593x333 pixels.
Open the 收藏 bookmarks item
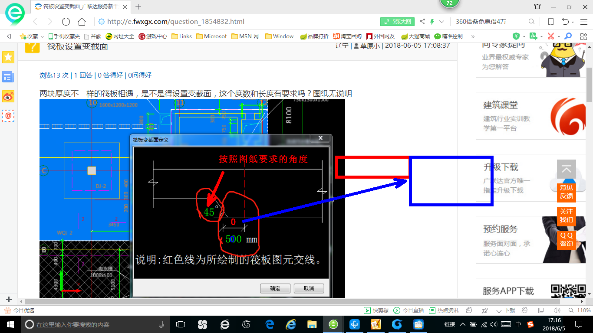coord(29,36)
